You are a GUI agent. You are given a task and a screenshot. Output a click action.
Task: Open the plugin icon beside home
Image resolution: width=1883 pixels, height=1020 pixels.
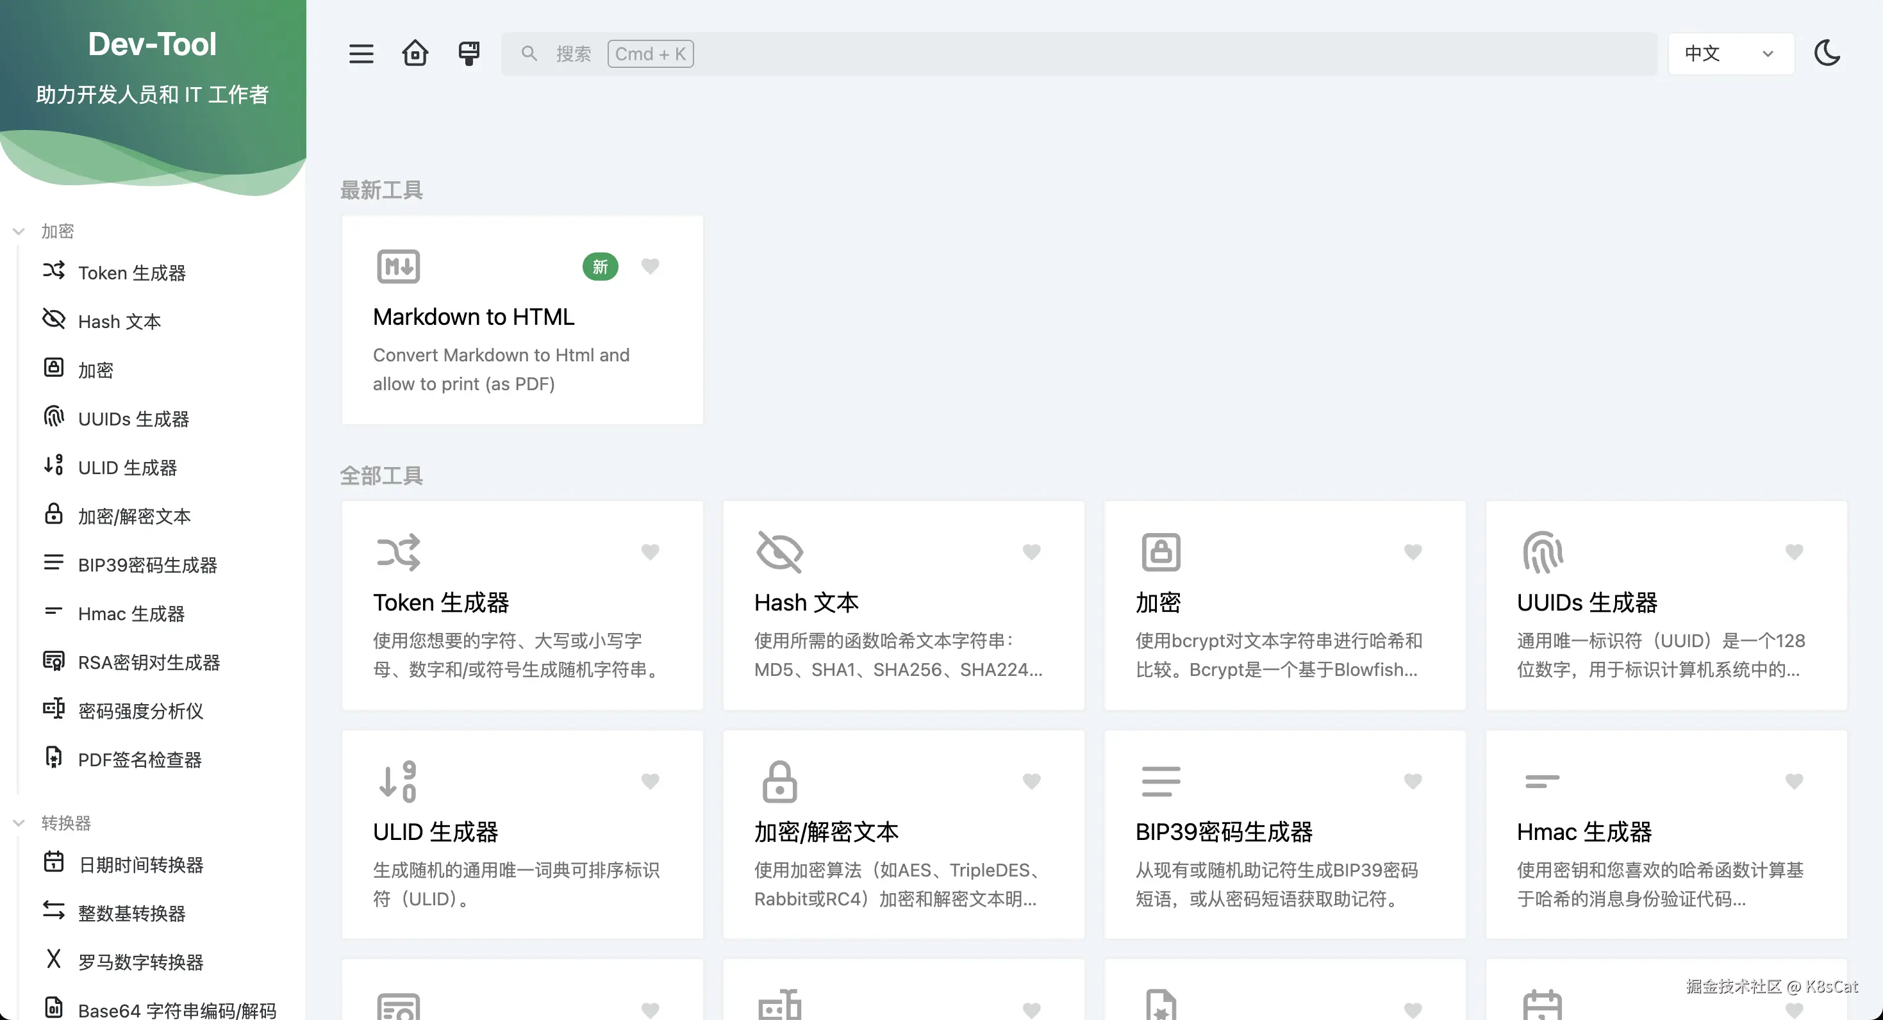point(469,53)
